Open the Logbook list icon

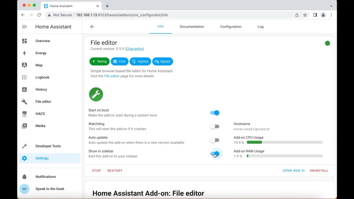tap(25, 77)
